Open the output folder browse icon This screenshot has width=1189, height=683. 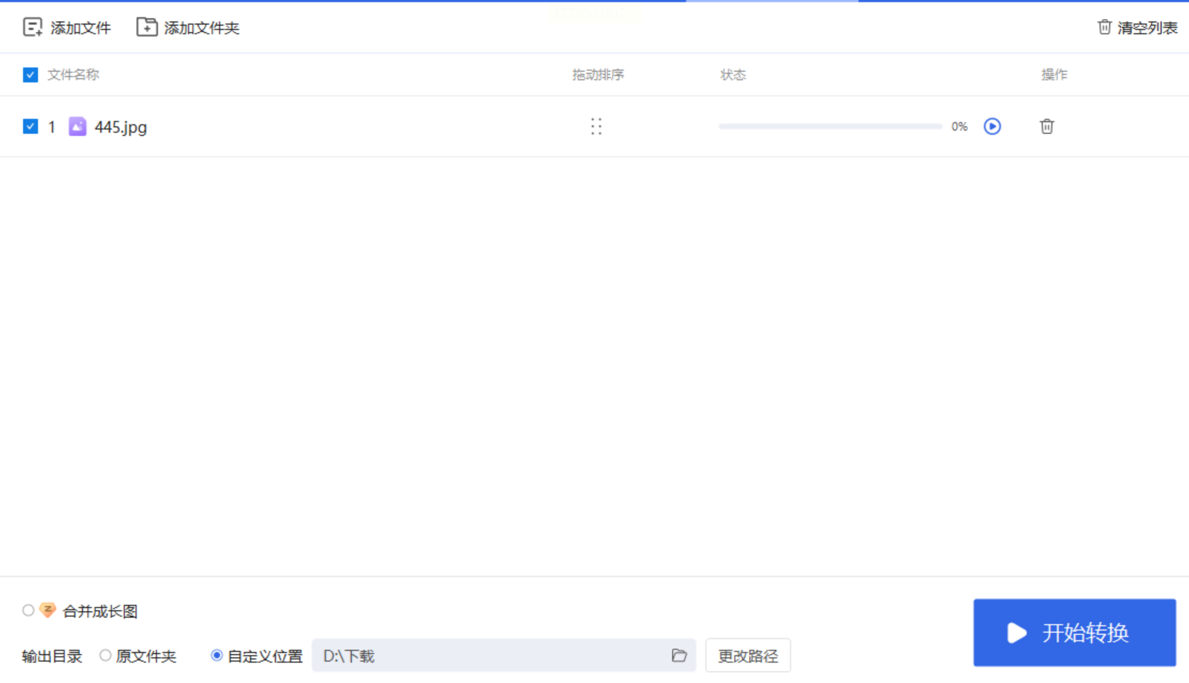click(679, 655)
